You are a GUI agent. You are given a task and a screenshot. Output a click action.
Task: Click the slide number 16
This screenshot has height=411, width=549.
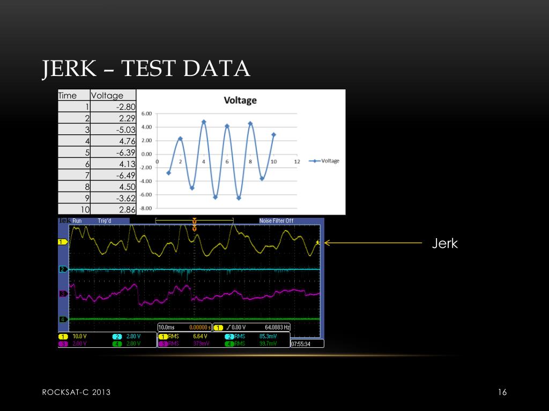(x=502, y=392)
